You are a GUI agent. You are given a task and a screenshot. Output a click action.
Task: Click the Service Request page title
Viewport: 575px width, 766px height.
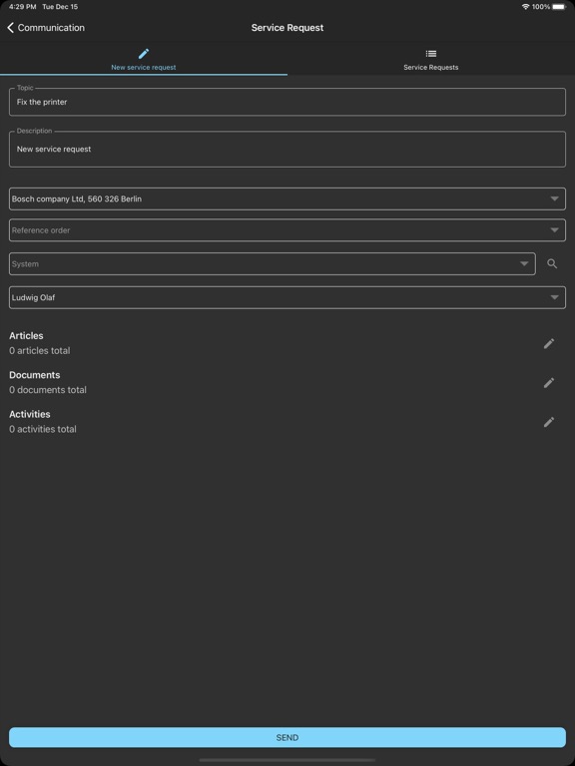(x=287, y=28)
